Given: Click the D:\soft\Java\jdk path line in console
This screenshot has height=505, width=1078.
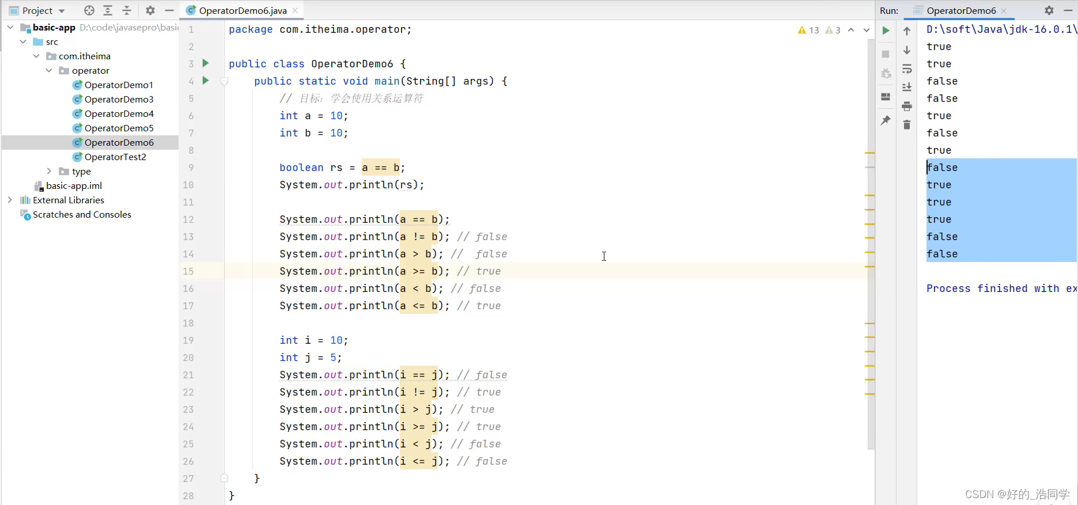Looking at the screenshot, I should (1001, 29).
